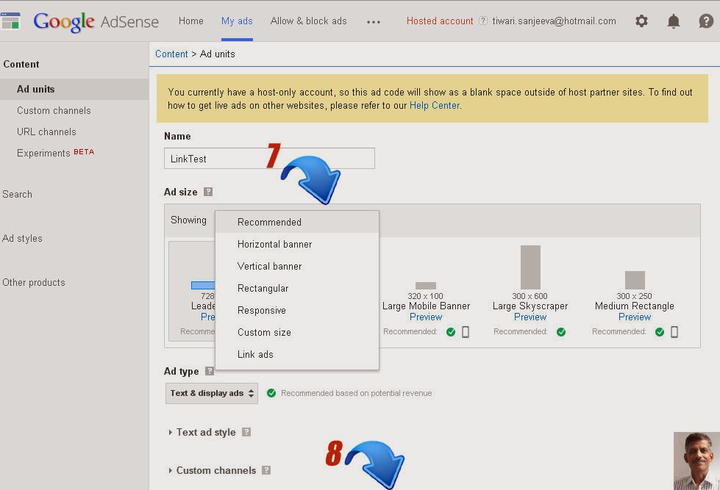Click the phone icon under Medium Rectangle
Image resolution: width=720 pixels, height=490 pixels.
click(674, 332)
